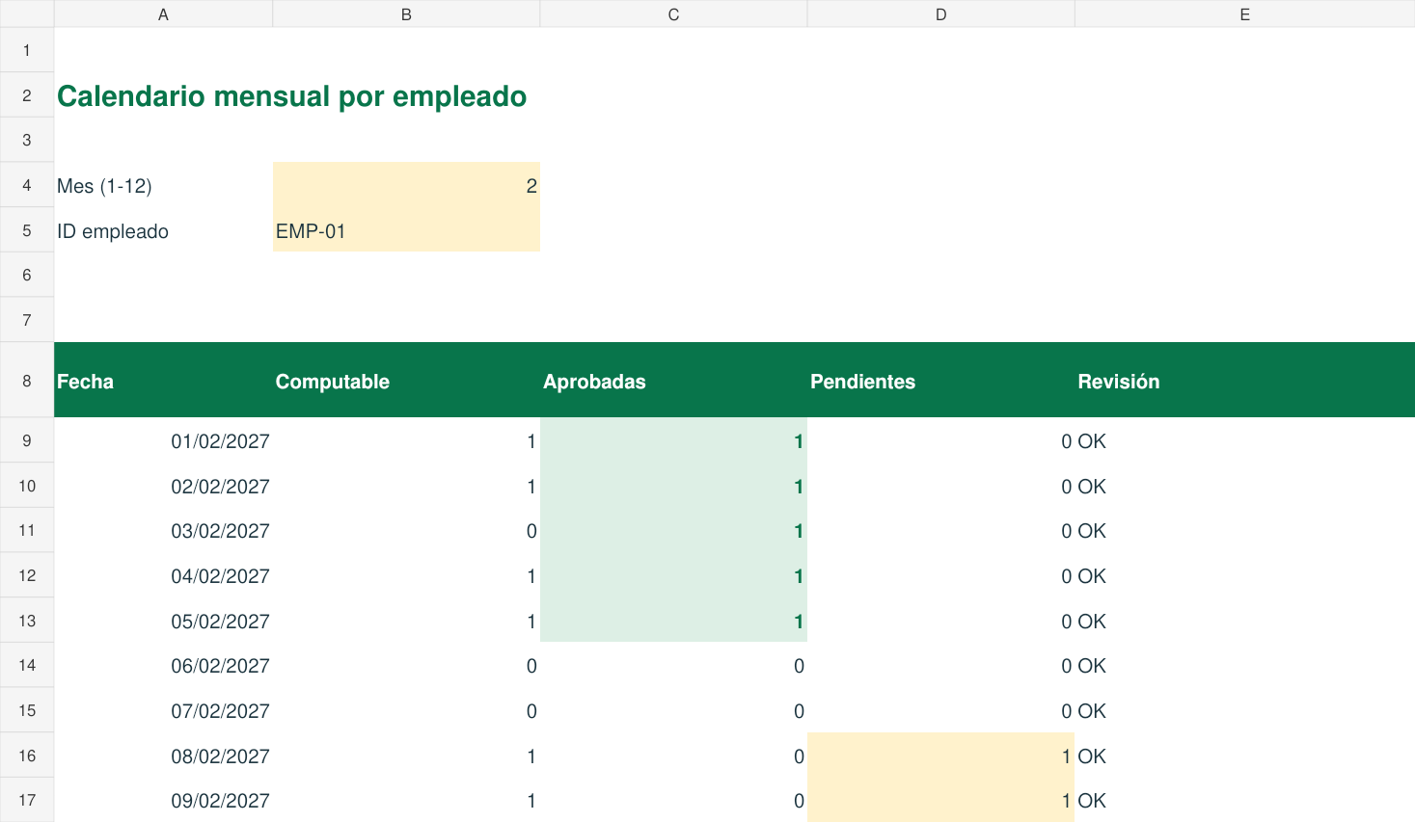Click the title Calendario mensual por empleado
Image resolution: width=1415 pixels, height=822 pixels.
coord(291,96)
